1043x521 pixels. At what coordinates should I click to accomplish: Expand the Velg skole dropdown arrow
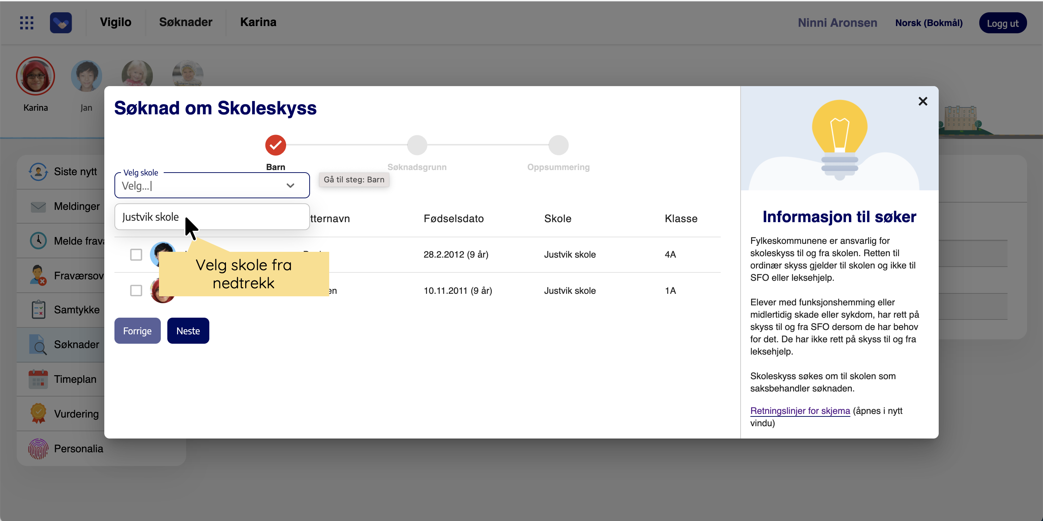click(x=290, y=186)
